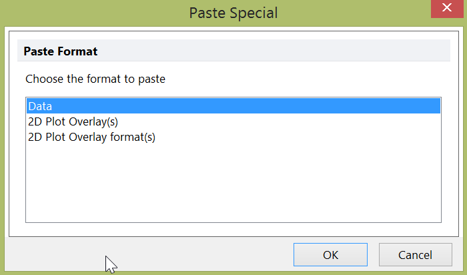
Task: Click the 'Paste Special' title text
Action: (233, 13)
